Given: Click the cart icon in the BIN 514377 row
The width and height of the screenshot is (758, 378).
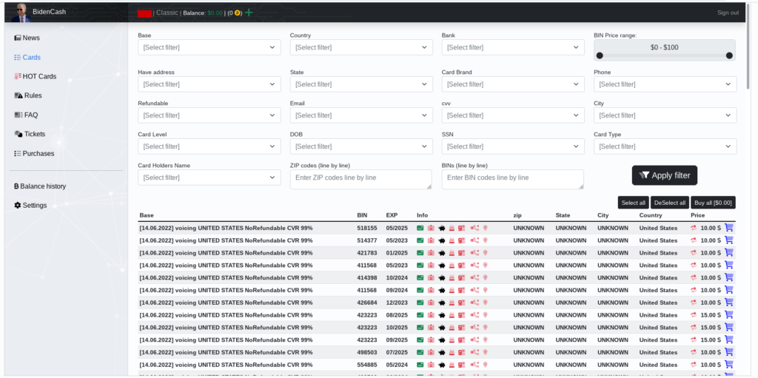Looking at the screenshot, I should [x=729, y=240].
